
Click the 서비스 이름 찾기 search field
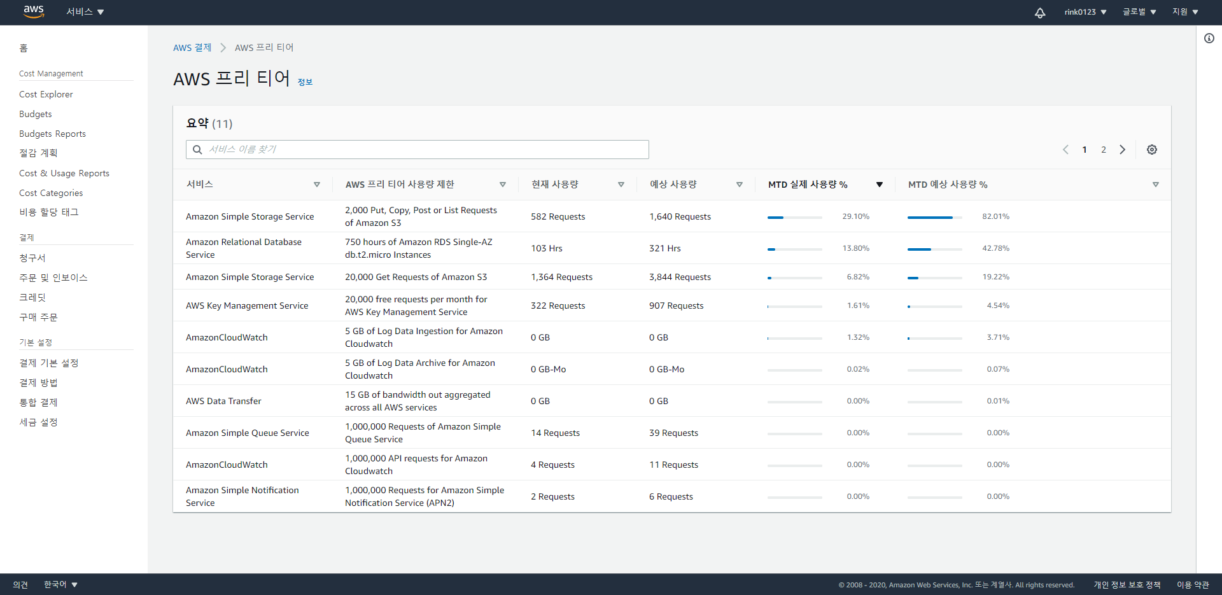[x=418, y=150]
